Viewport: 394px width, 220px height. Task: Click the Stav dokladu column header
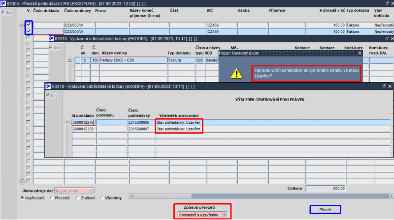[381, 13]
